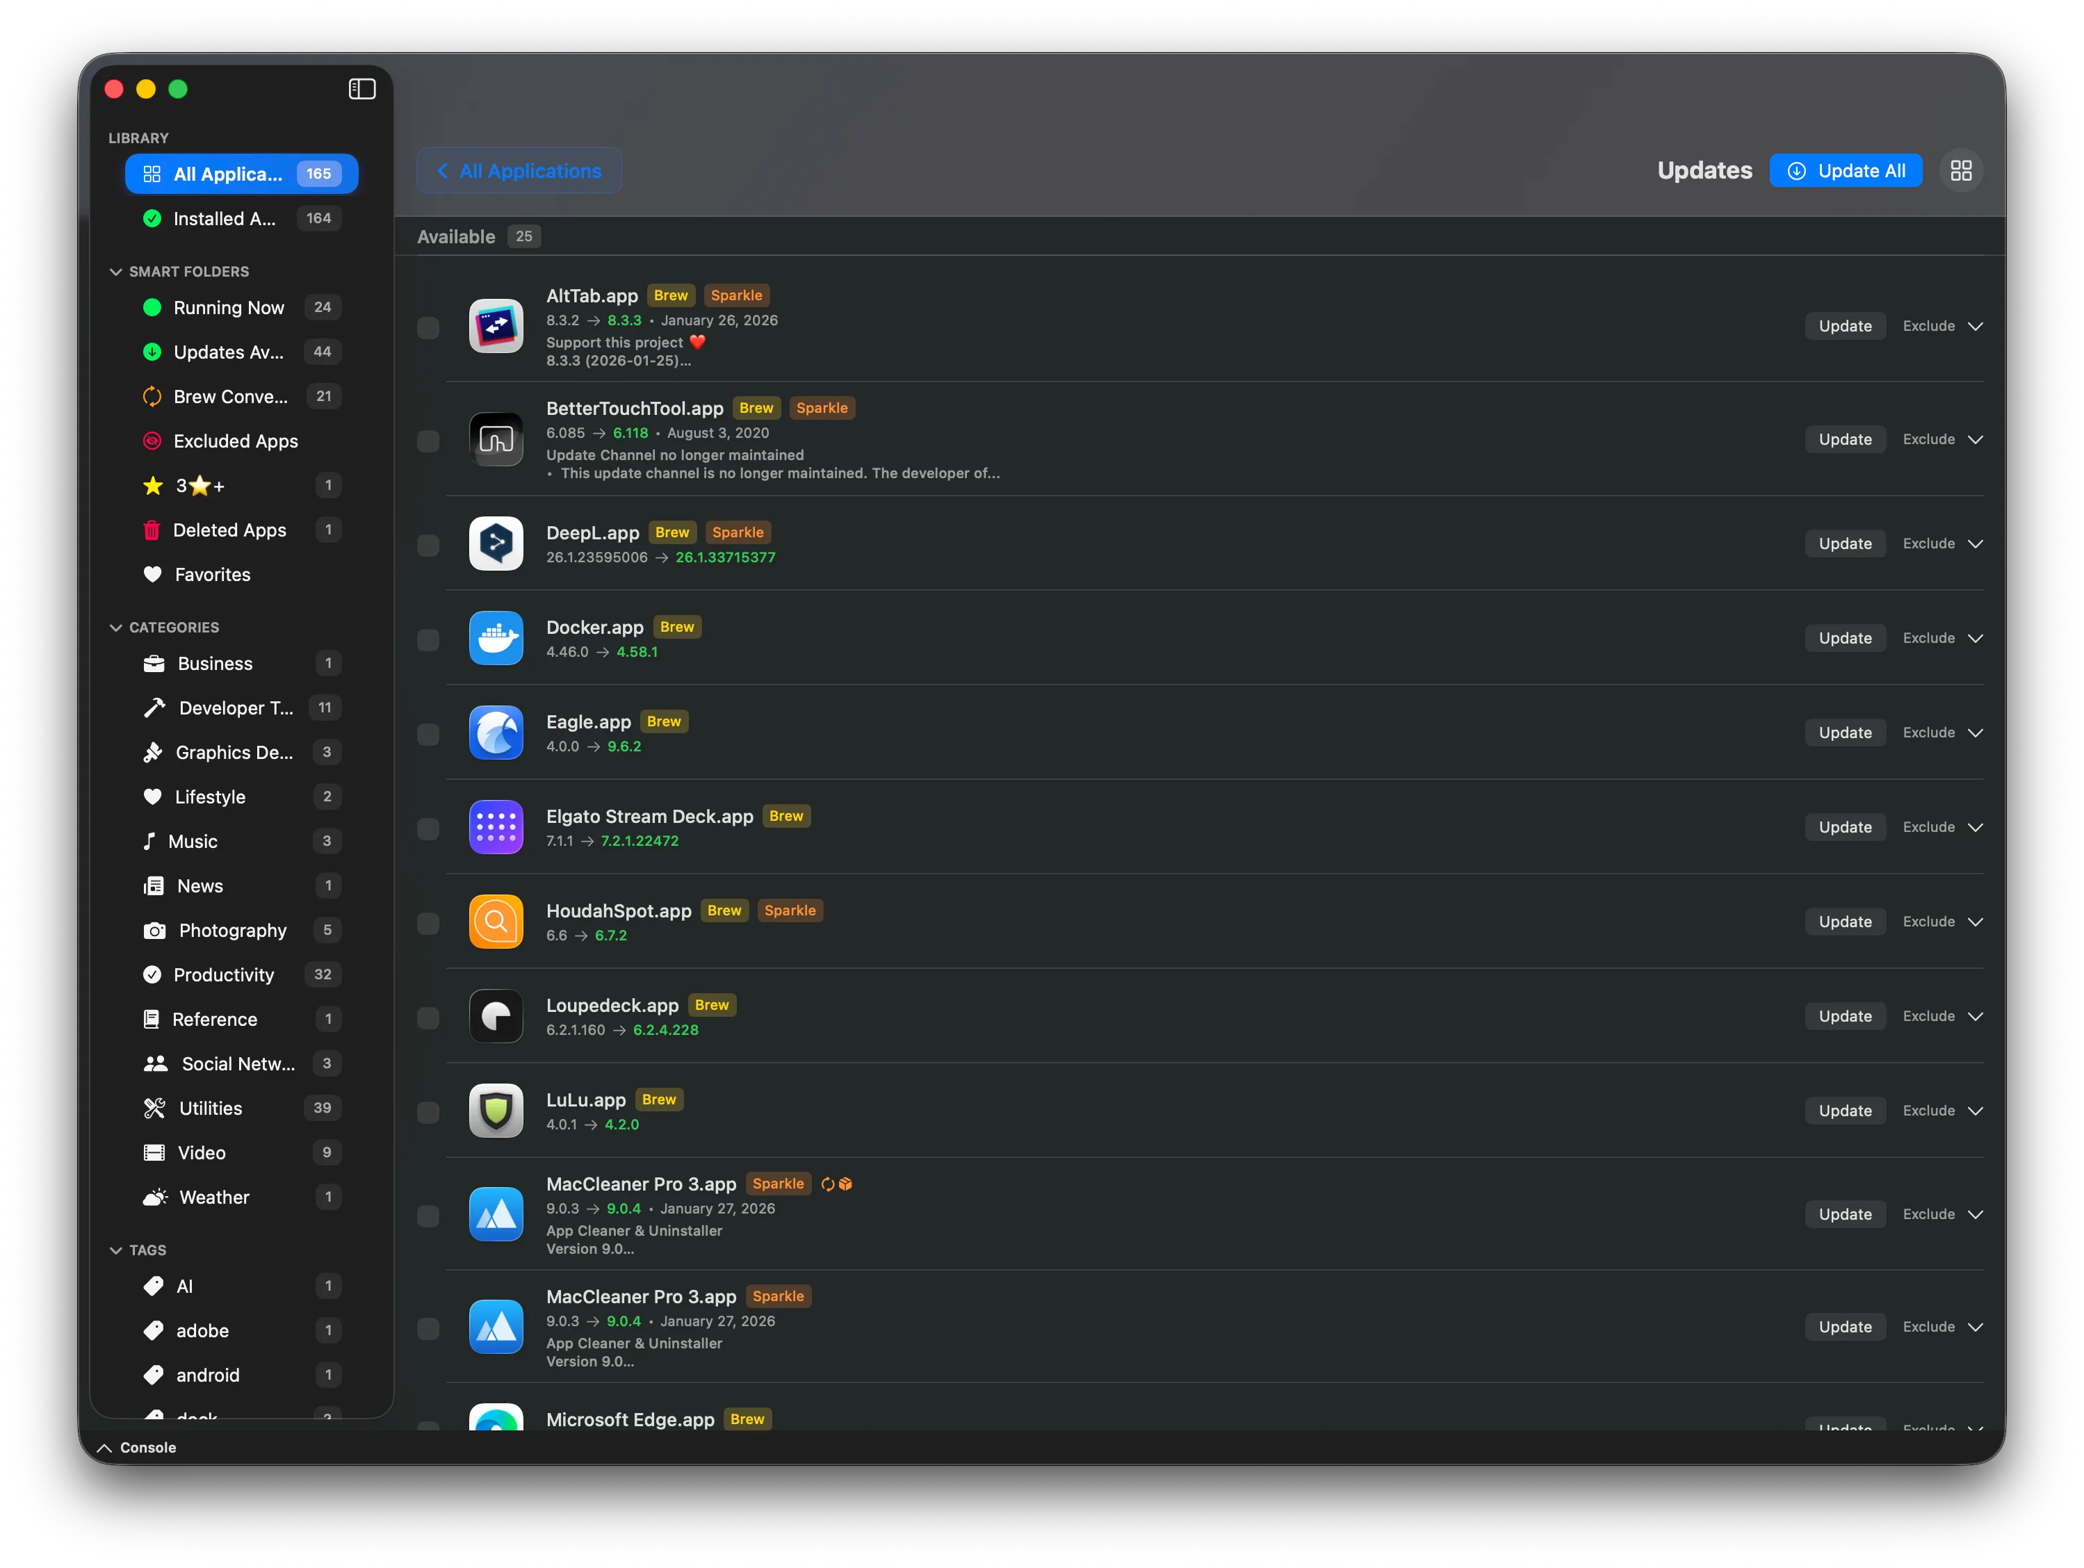This screenshot has height=1568, width=2084.
Task: Open the Weather category
Action: (241, 1197)
